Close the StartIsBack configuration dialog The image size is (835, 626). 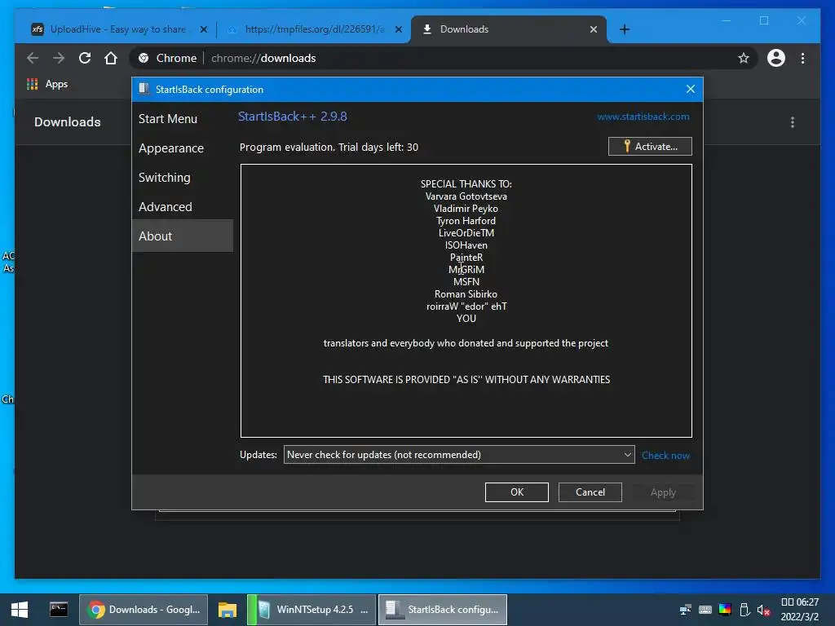(x=690, y=89)
